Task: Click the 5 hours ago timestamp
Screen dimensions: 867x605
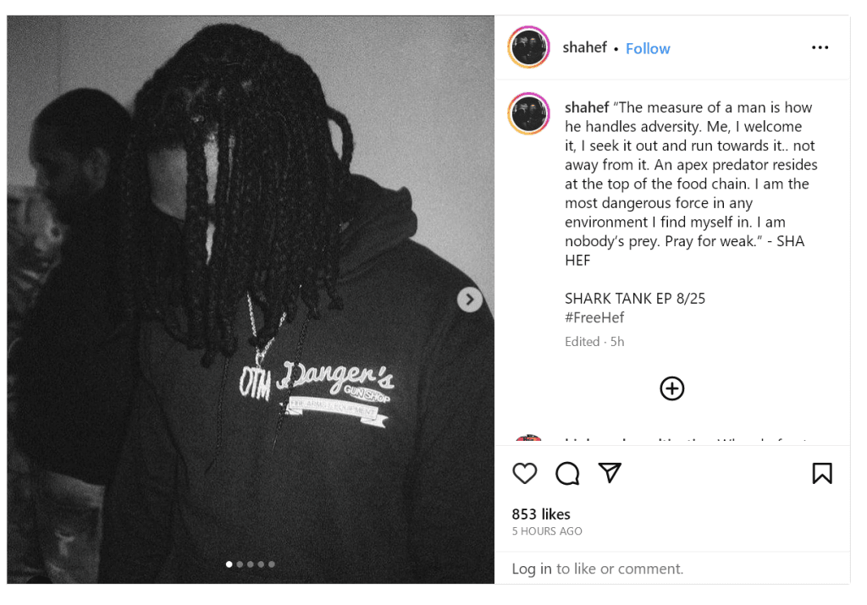Action: (547, 531)
